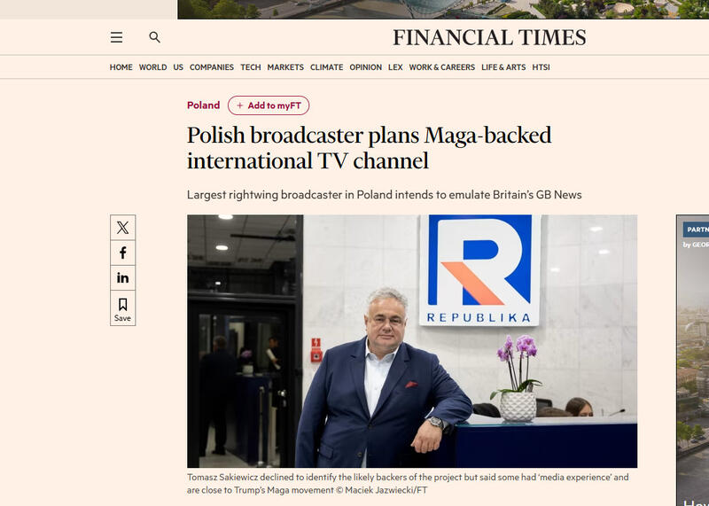Image resolution: width=709 pixels, height=506 pixels.
Task: Open the Tech section
Action: tap(251, 67)
